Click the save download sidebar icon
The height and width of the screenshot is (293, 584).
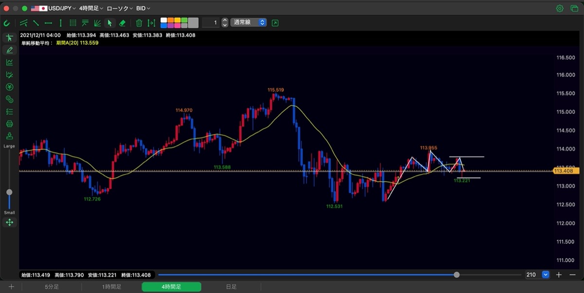9,136
